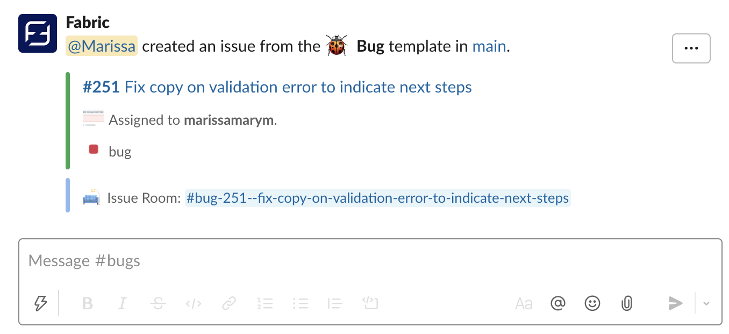The width and height of the screenshot is (729, 334).
Task: Mention someone with the @ icon
Action: click(x=558, y=303)
